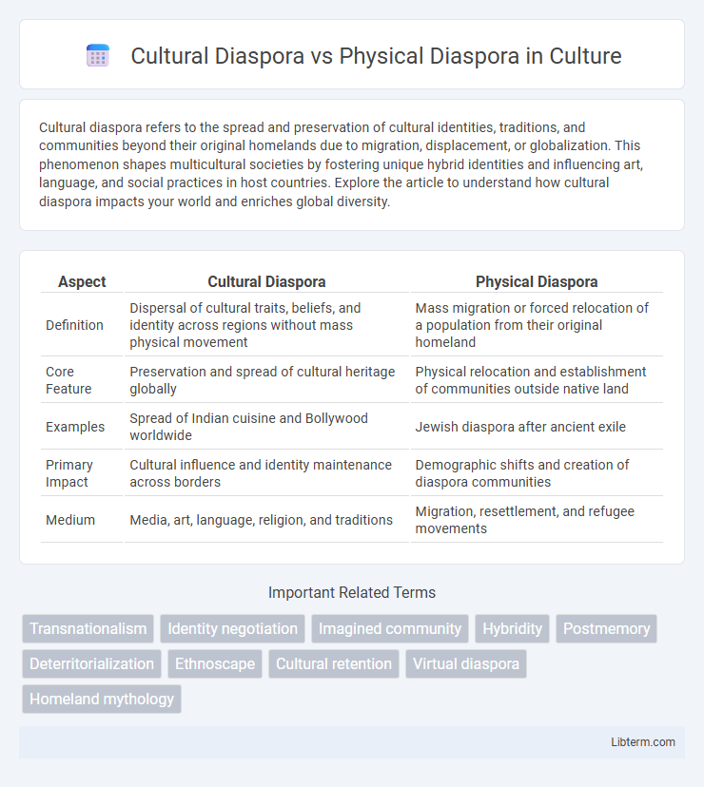Click the Homeland mythology tag

coord(102,699)
